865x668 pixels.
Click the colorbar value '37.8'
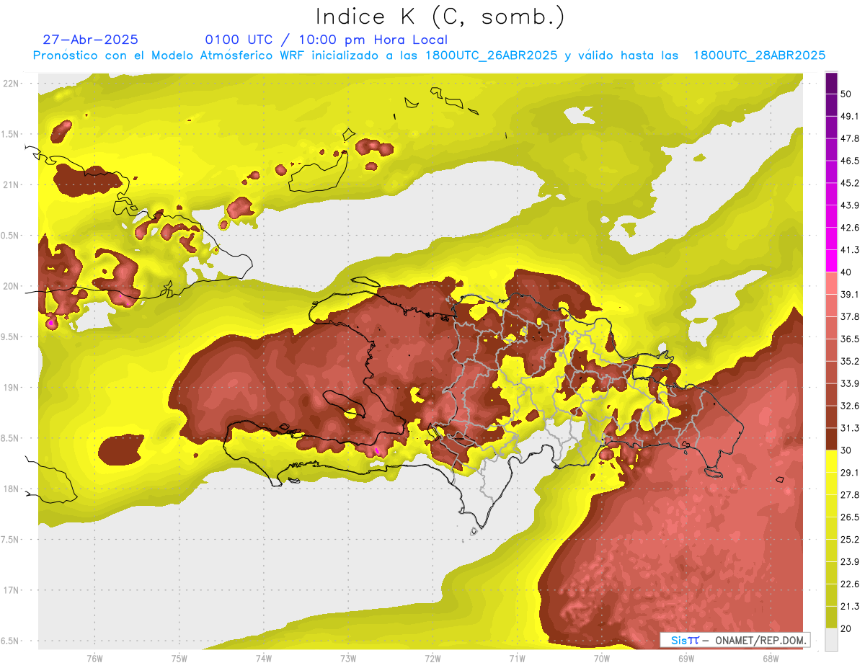[849, 317]
